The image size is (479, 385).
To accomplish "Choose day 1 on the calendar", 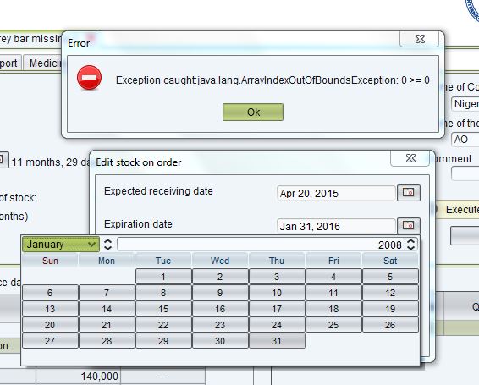I will [163, 277].
